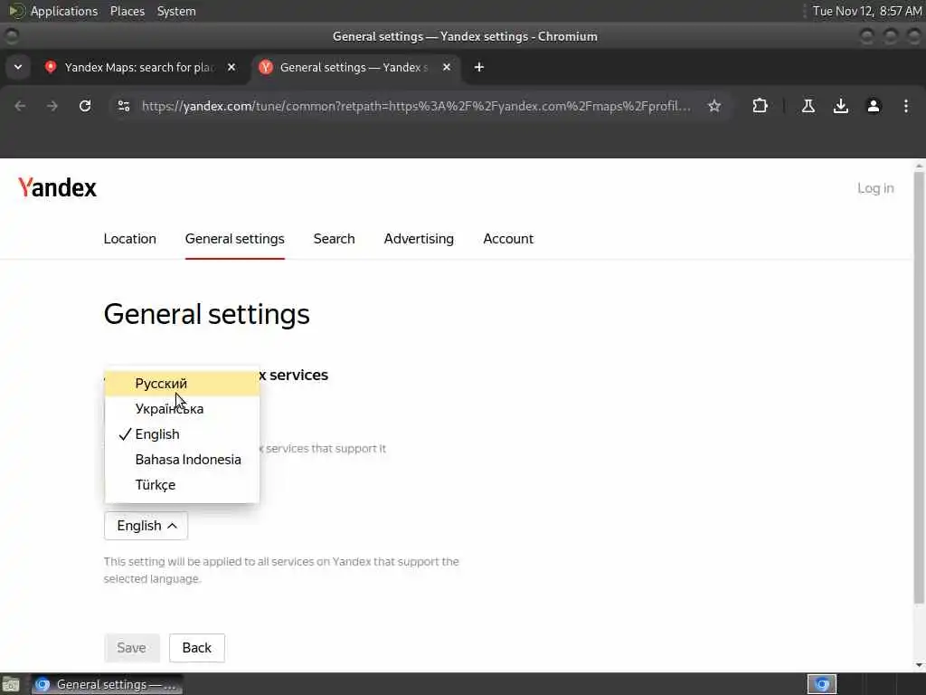926x695 pixels.
Task: Open Chrome Labs flask icon
Action: [x=808, y=106]
